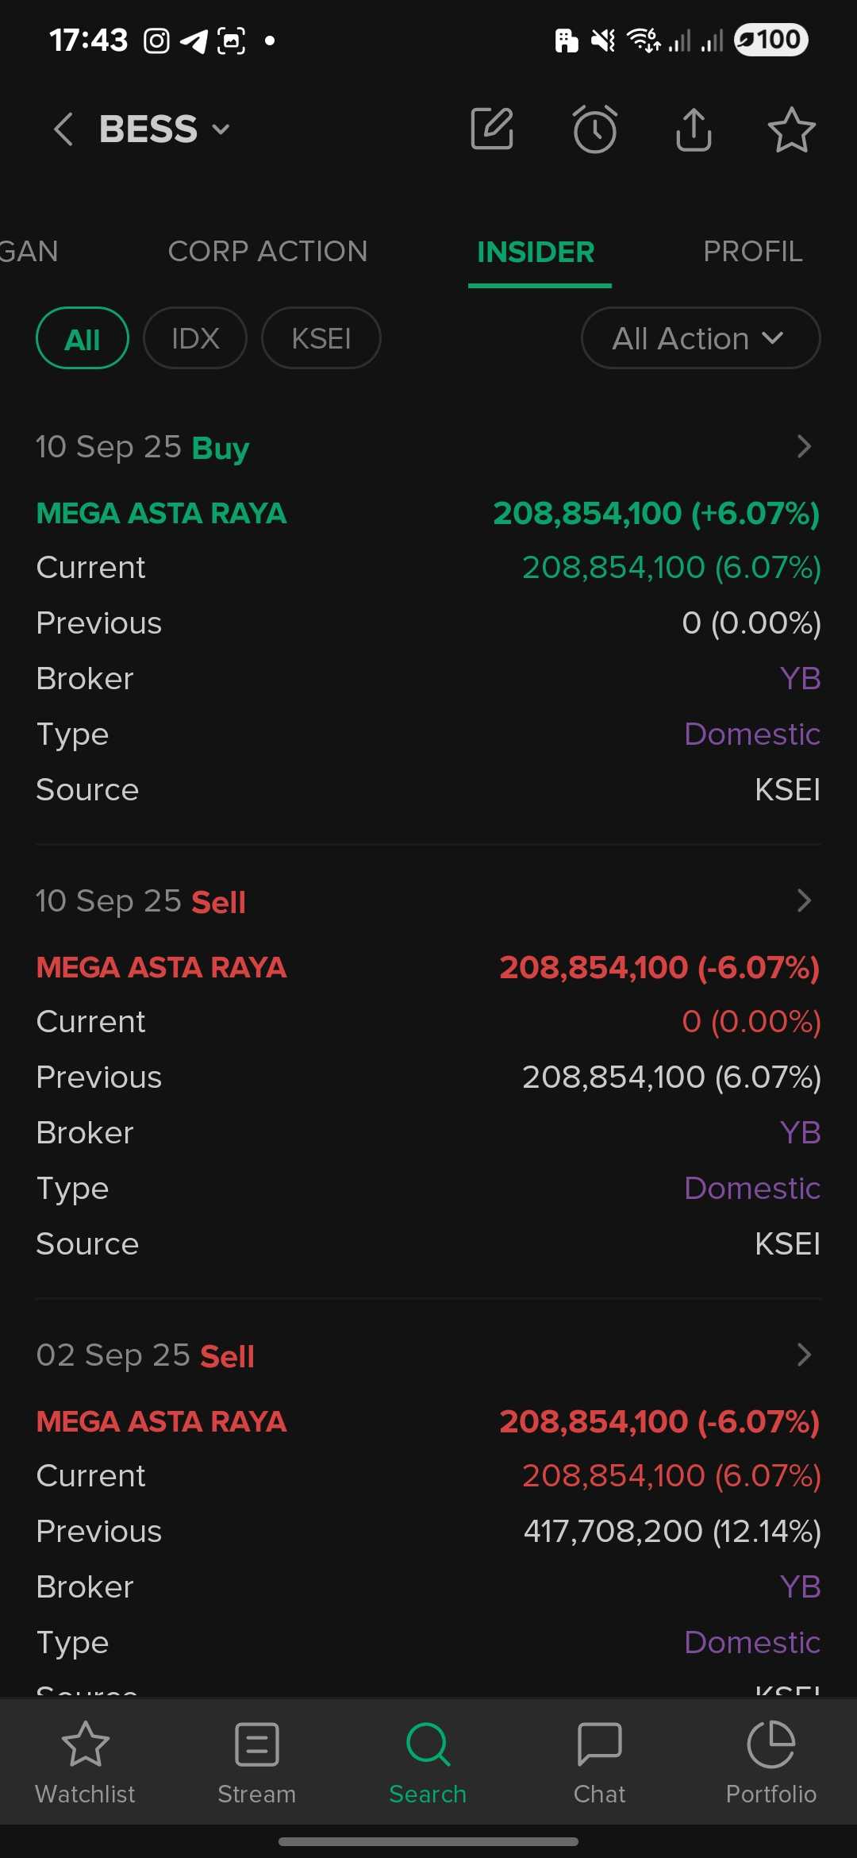Set a price alert via alarm clock icon
The image size is (857, 1858).
594,129
